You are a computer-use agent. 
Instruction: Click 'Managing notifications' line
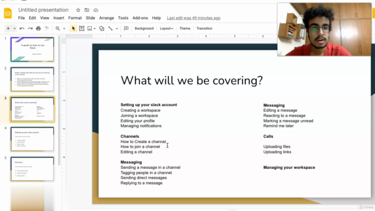[x=141, y=126]
